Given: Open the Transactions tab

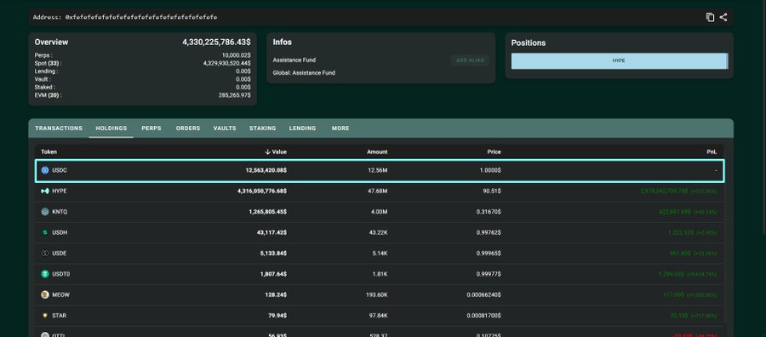Looking at the screenshot, I should [59, 128].
